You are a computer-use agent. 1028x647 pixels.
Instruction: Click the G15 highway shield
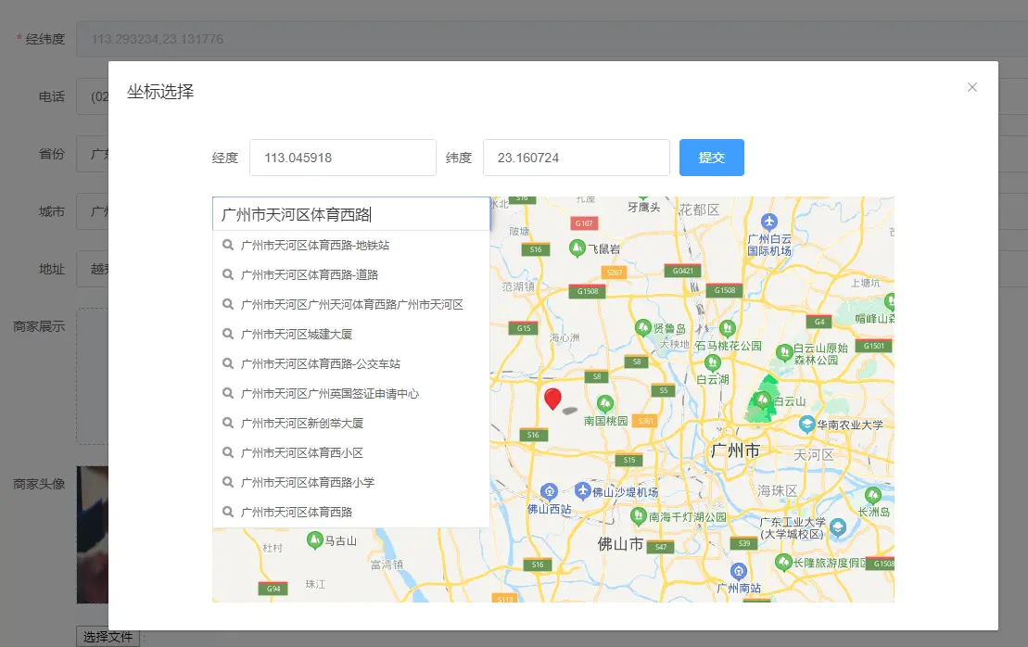pyautogui.click(x=524, y=328)
